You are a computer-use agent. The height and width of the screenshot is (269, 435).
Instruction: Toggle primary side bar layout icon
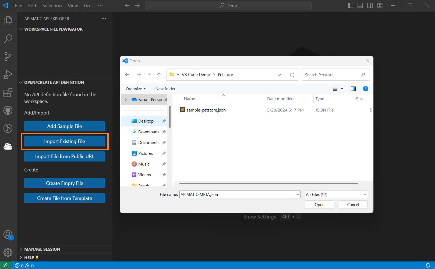(x=350, y=5)
